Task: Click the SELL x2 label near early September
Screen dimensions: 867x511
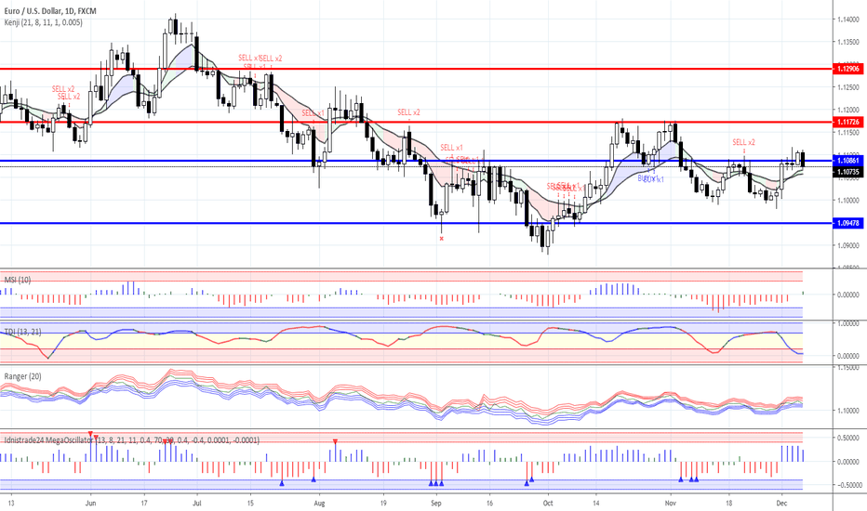Action: [x=407, y=112]
